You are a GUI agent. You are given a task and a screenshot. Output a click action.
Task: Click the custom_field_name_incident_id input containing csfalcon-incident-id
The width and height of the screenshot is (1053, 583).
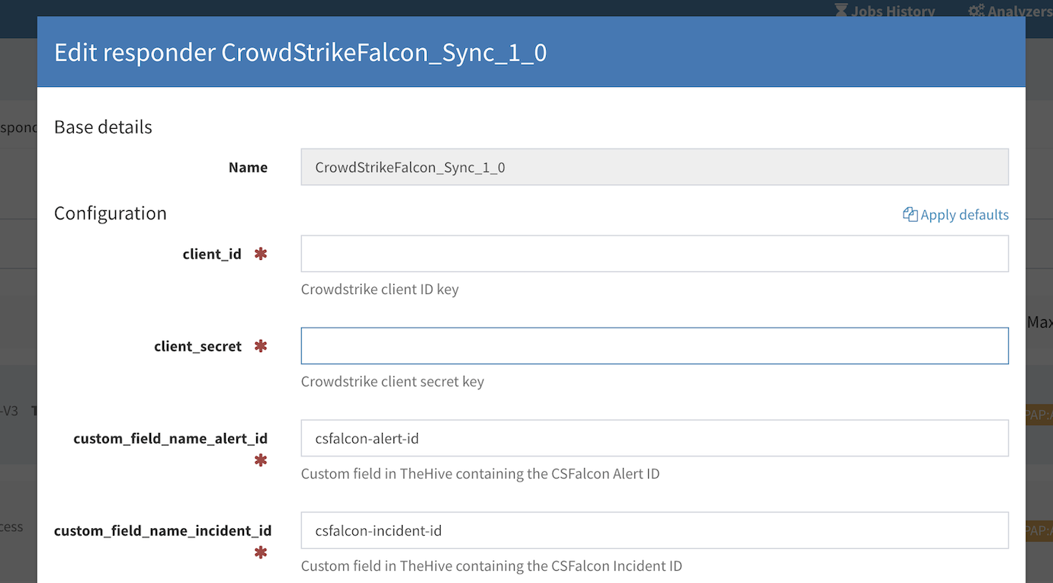[x=655, y=530]
